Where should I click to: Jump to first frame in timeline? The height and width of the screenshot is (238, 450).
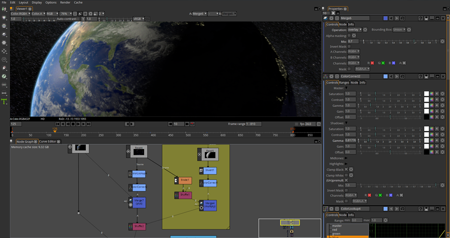pyautogui.click(x=58, y=124)
